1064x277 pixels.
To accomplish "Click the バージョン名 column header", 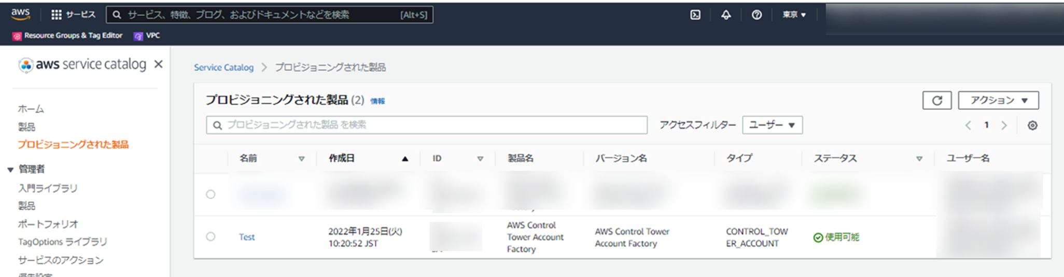I will pos(621,158).
